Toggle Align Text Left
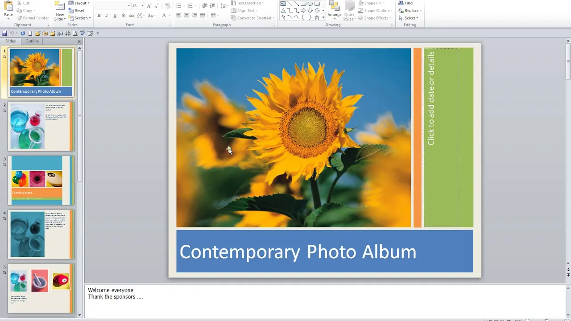 point(178,15)
